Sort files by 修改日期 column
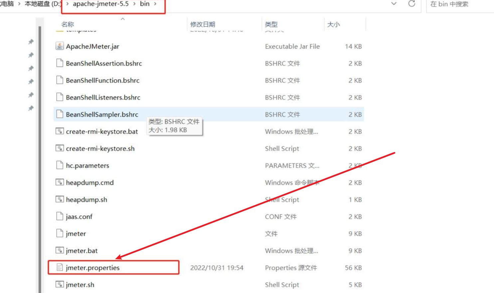This screenshot has width=494, height=293. [203, 24]
